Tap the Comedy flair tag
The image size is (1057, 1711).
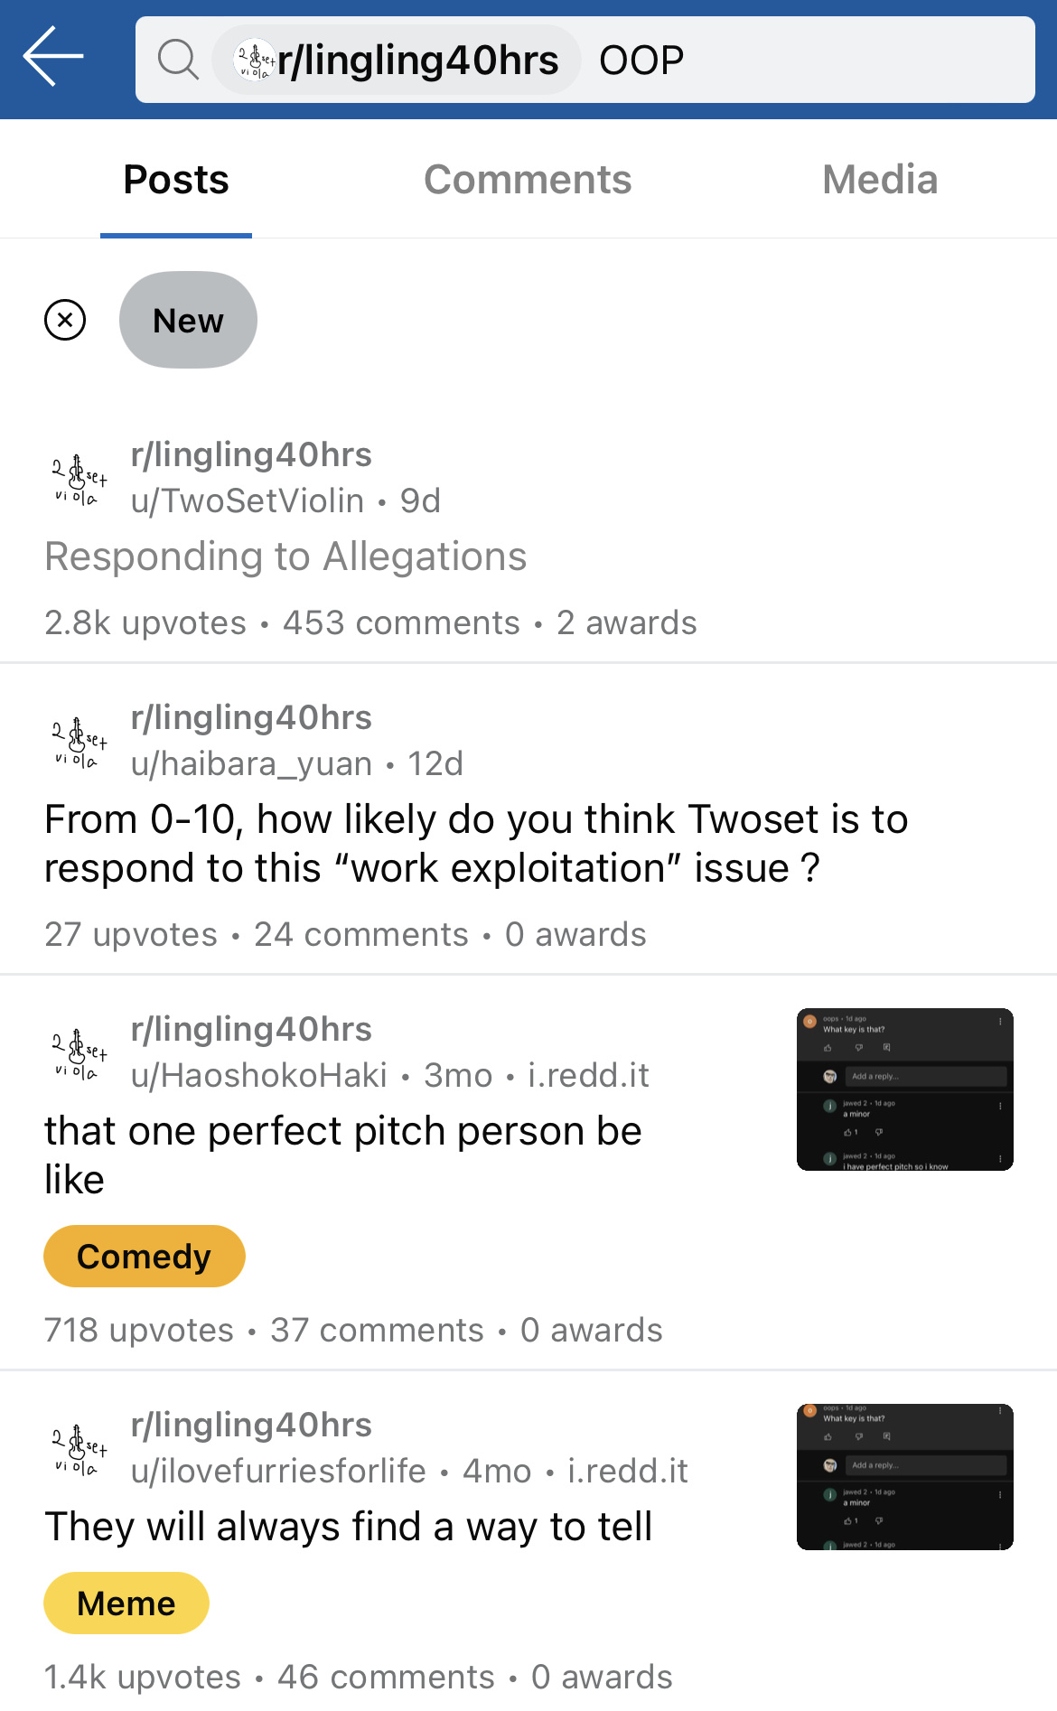click(145, 1257)
